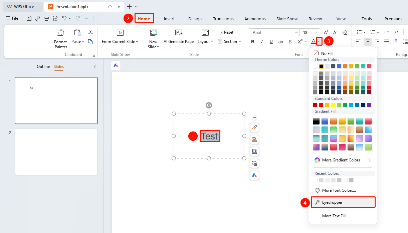Screen dimensions: 408x233
Task: Pick yellow from Standard Colors
Action: [333, 105]
